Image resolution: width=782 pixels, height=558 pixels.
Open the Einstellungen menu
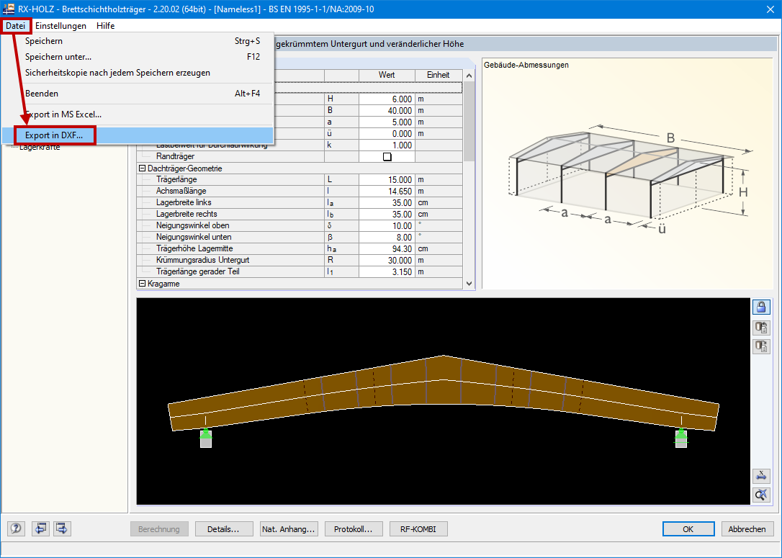click(61, 25)
